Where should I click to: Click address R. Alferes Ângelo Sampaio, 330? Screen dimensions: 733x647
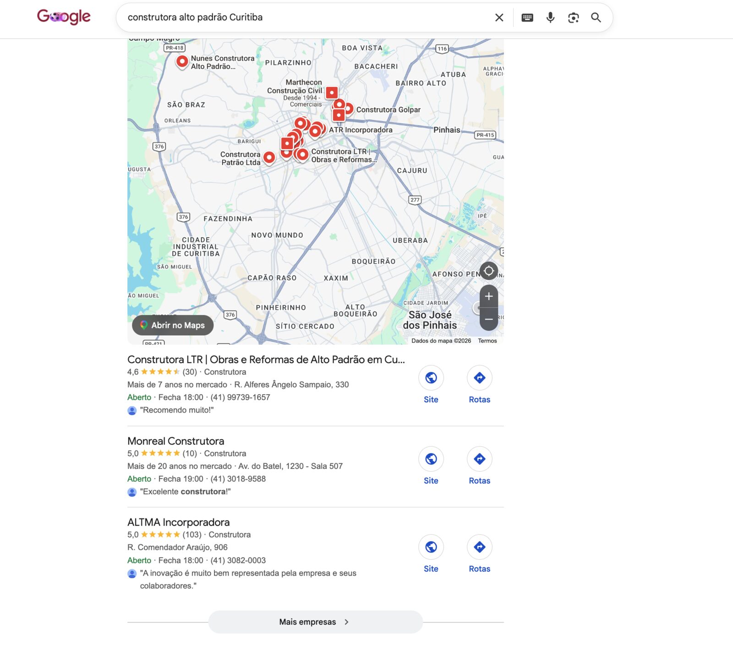[292, 385]
